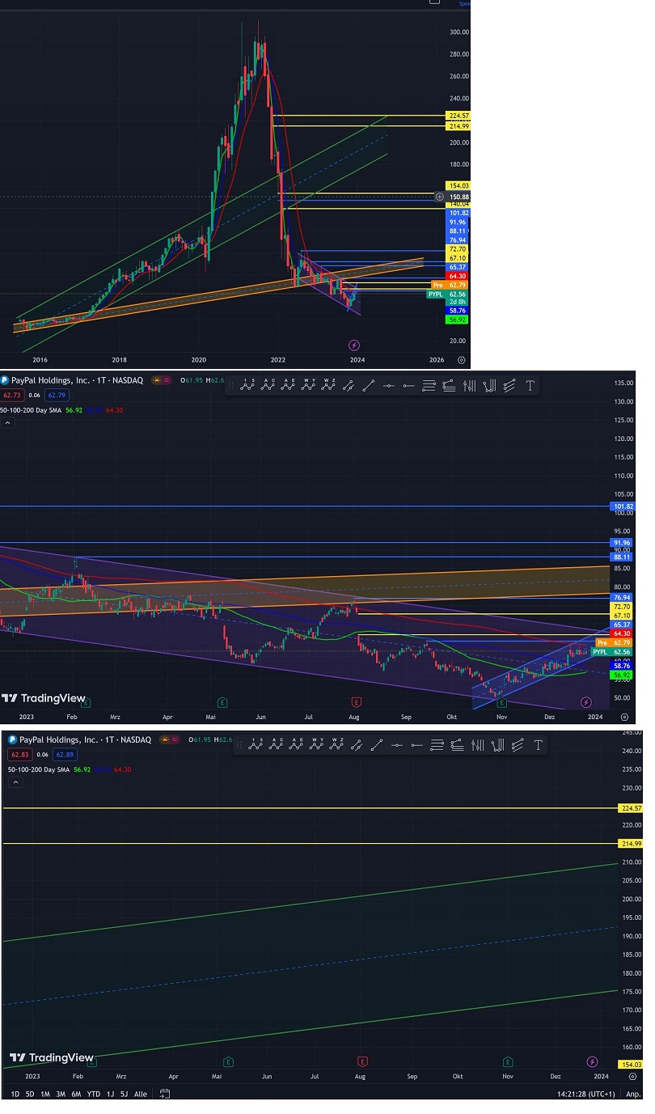Viewport: 655px width, 1114px height.
Task: Open go-to-date calendar icon
Action: 165,1094
